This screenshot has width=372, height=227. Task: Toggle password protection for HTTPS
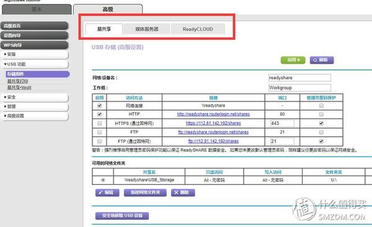point(321,123)
